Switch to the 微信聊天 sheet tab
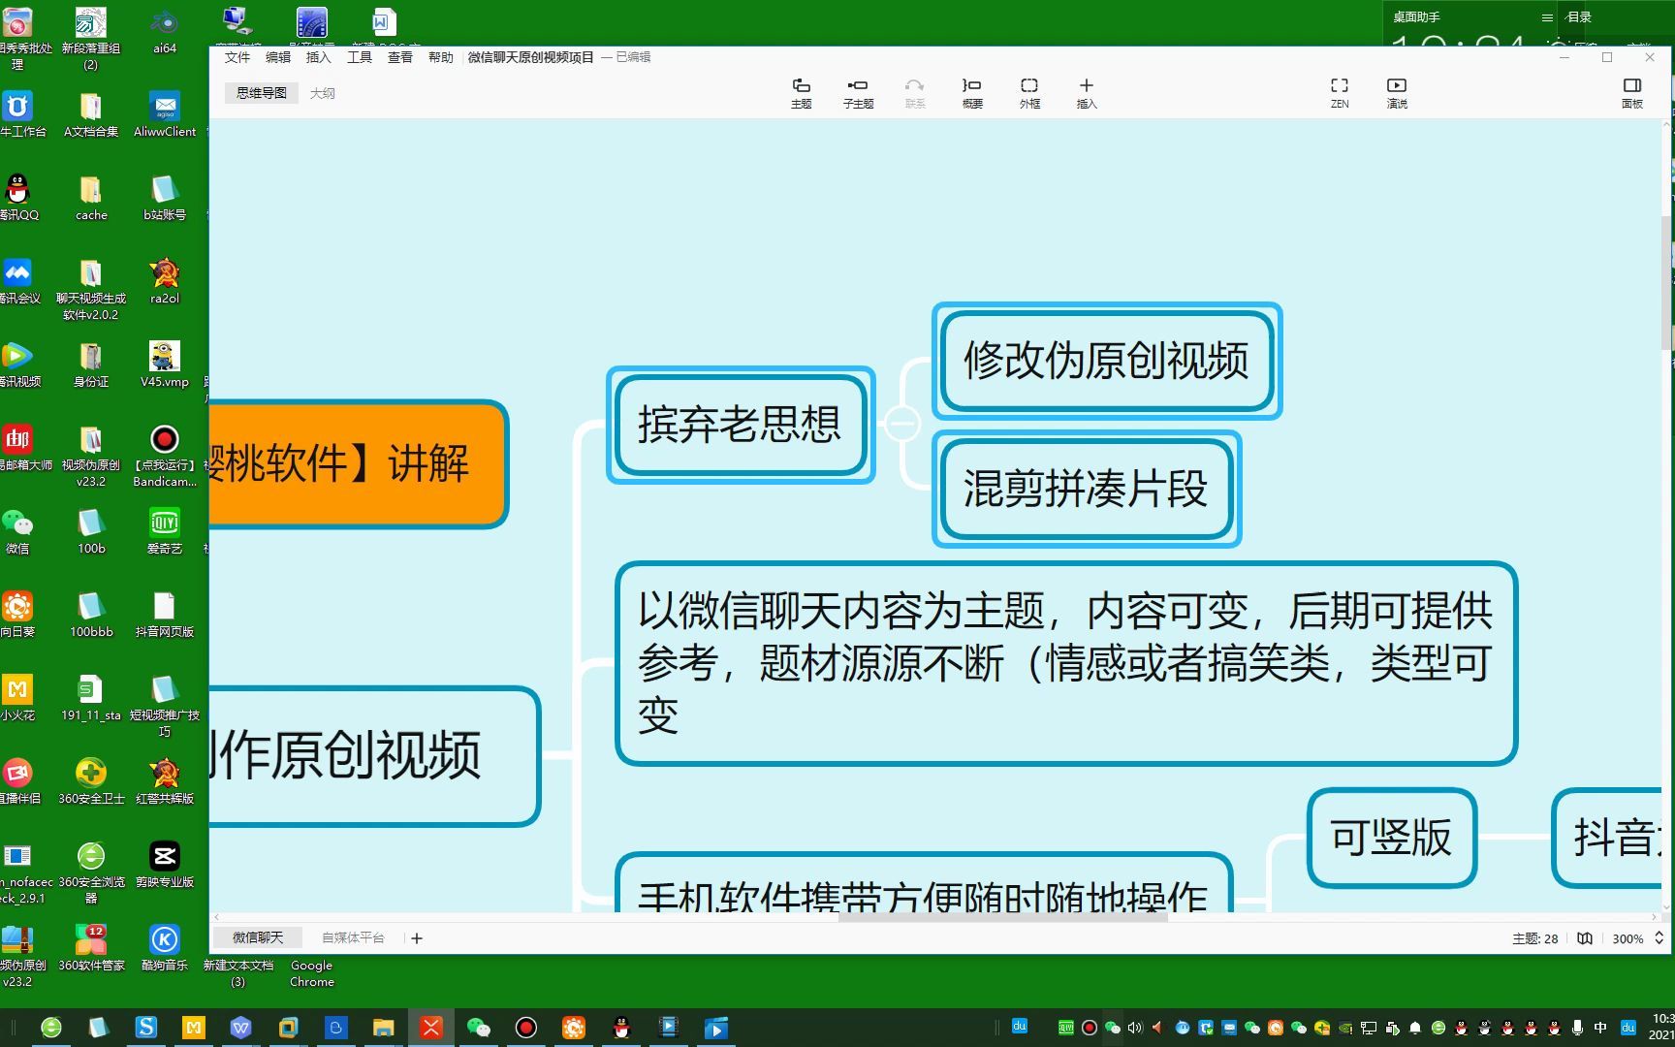The image size is (1675, 1047). pos(258,937)
